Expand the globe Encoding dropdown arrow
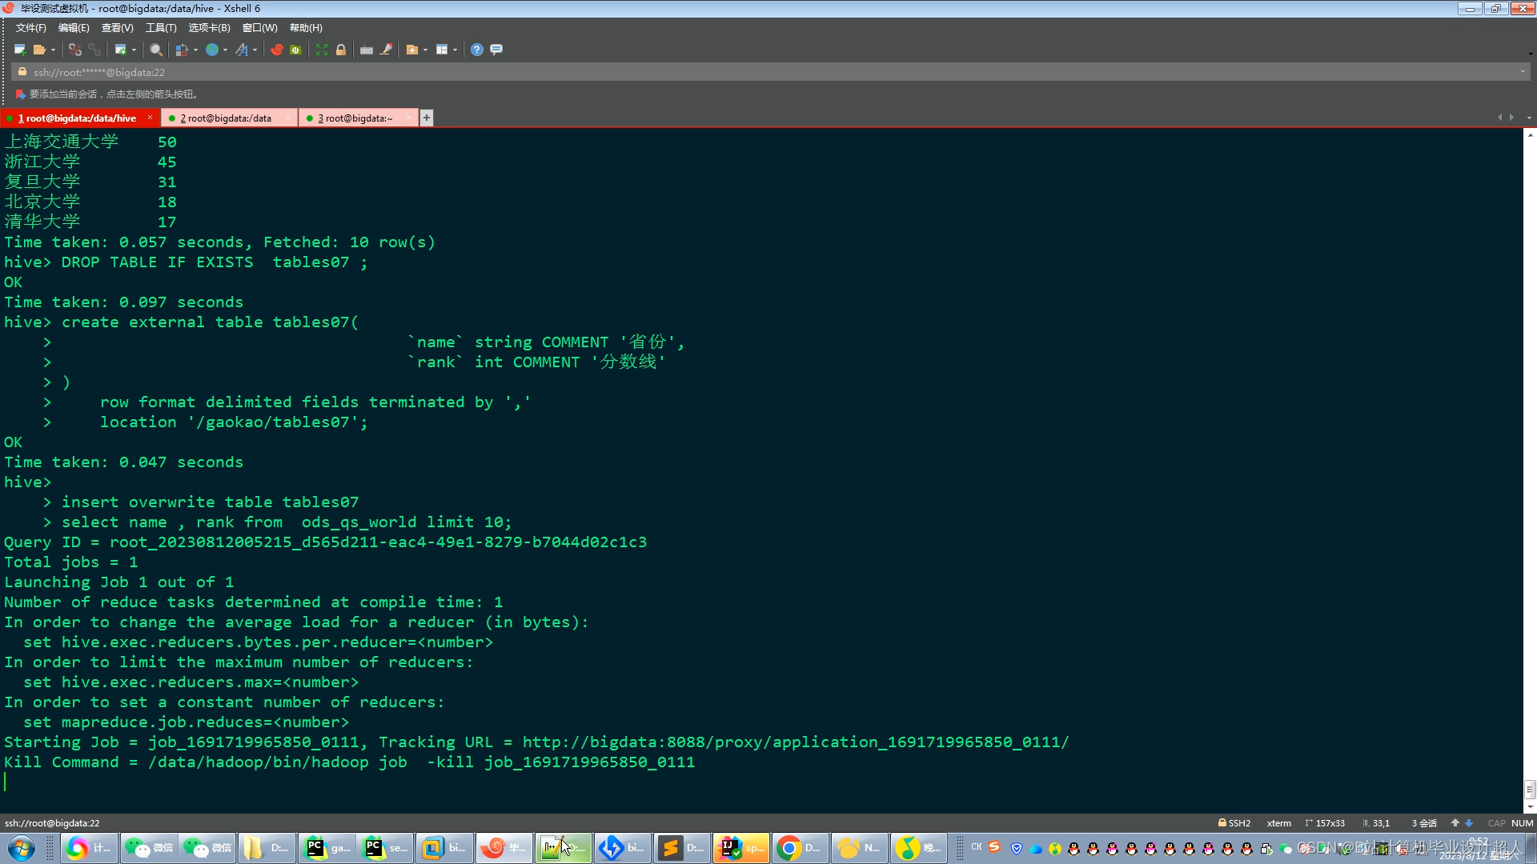 click(x=225, y=50)
